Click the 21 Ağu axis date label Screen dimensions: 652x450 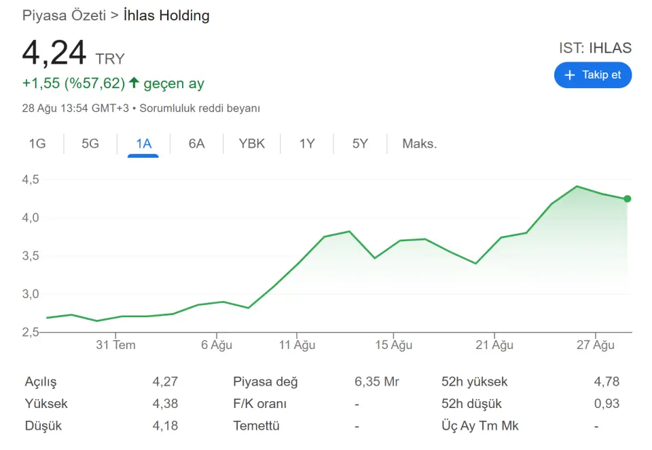494,345
